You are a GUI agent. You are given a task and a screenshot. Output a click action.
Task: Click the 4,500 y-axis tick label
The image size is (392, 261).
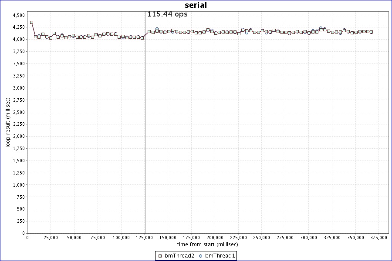point(19,15)
